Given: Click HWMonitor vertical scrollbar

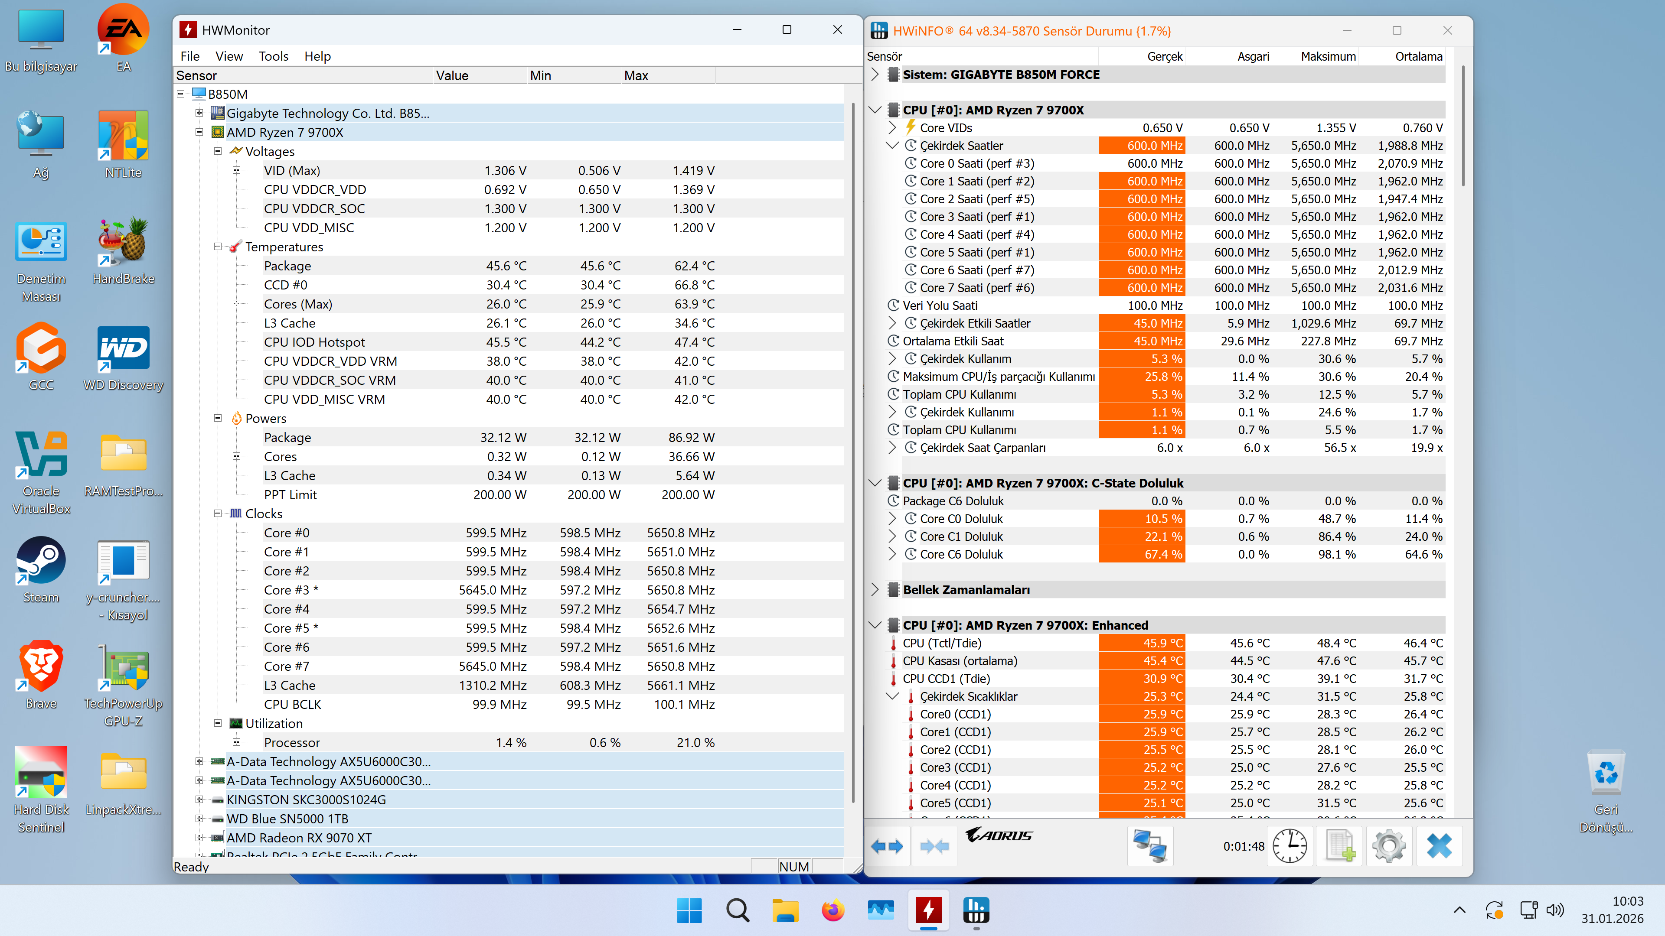Looking at the screenshot, I should [x=853, y=452].
